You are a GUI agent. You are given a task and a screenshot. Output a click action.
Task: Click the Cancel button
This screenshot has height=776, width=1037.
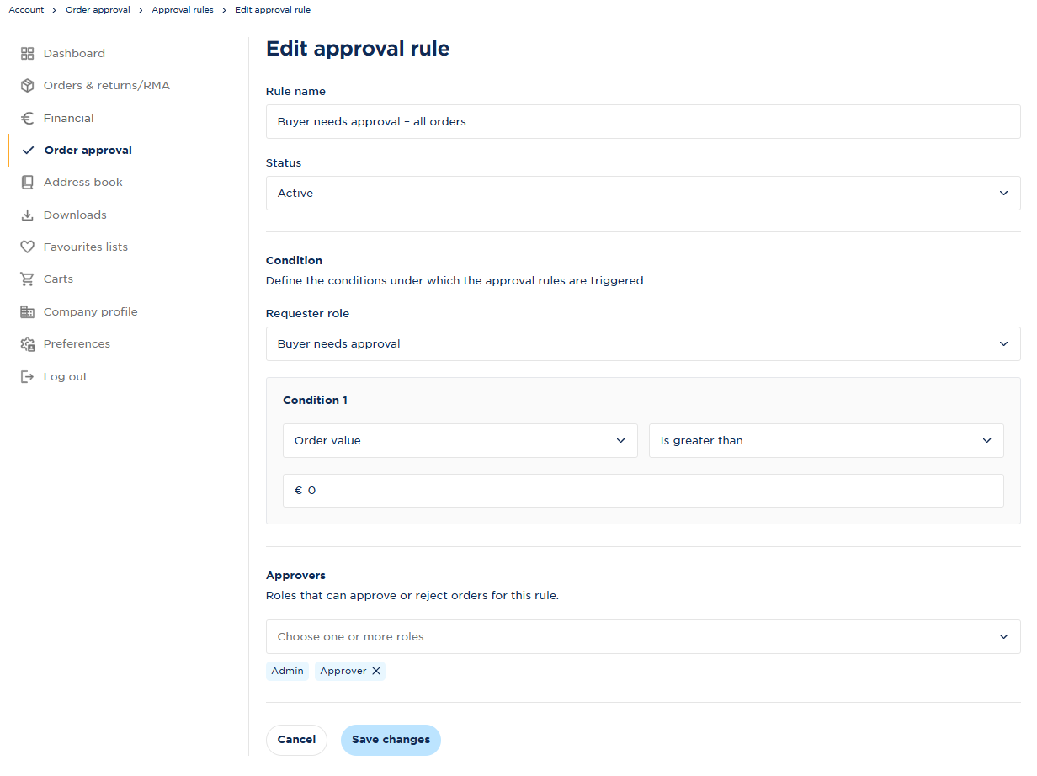(296, 740)
